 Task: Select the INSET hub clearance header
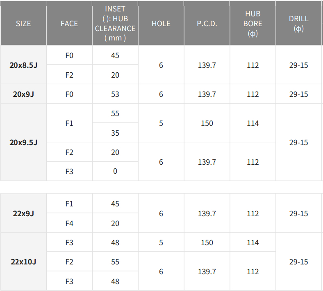coord(115,23)
